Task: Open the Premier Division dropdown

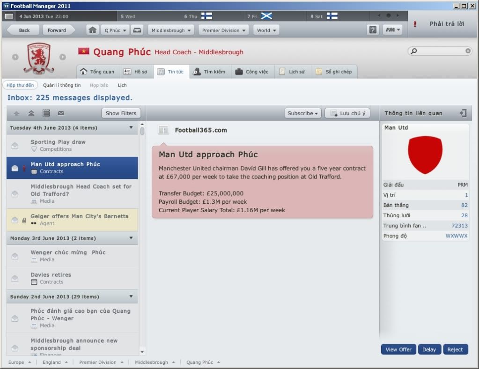Action: (x=223, y=30)
